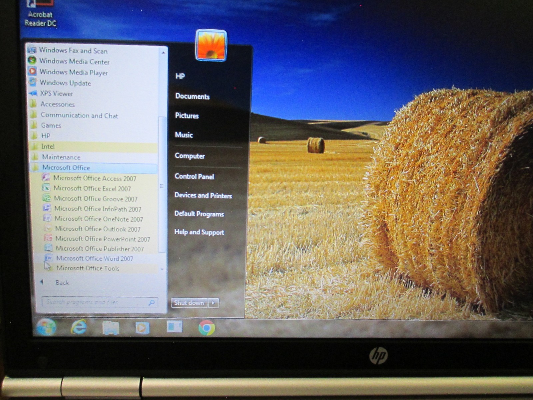This screenshot has height=400, width=533.
Task: Open Windows Fax and Scan
Action: pyautogui.click(x=68, y=50)
